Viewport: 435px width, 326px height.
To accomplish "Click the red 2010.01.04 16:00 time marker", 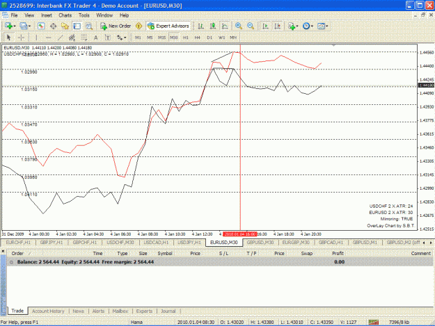I will point(240,234).
